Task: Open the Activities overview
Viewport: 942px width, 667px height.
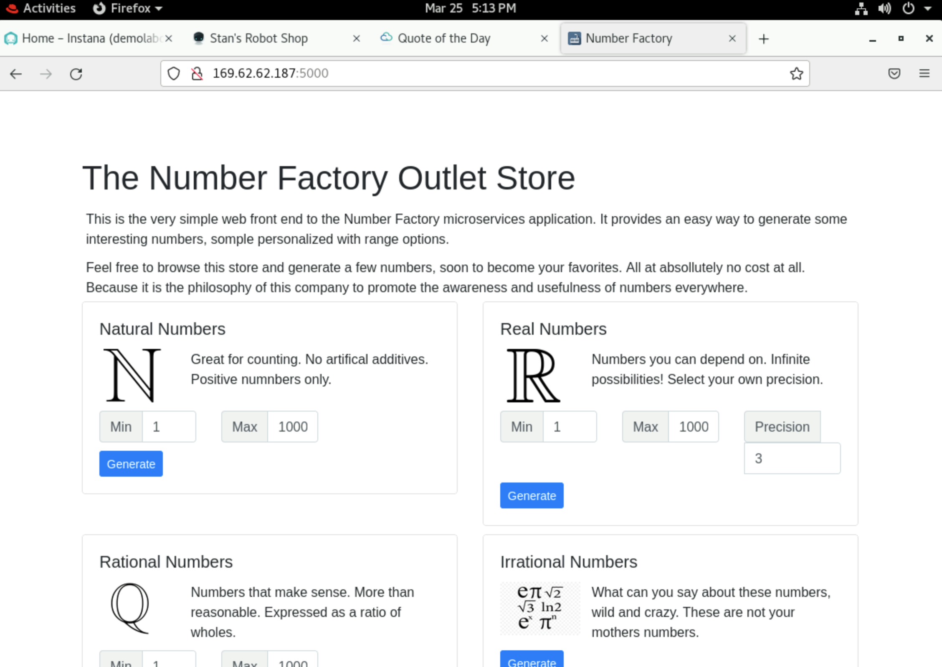Action: (x=41, y=8)
